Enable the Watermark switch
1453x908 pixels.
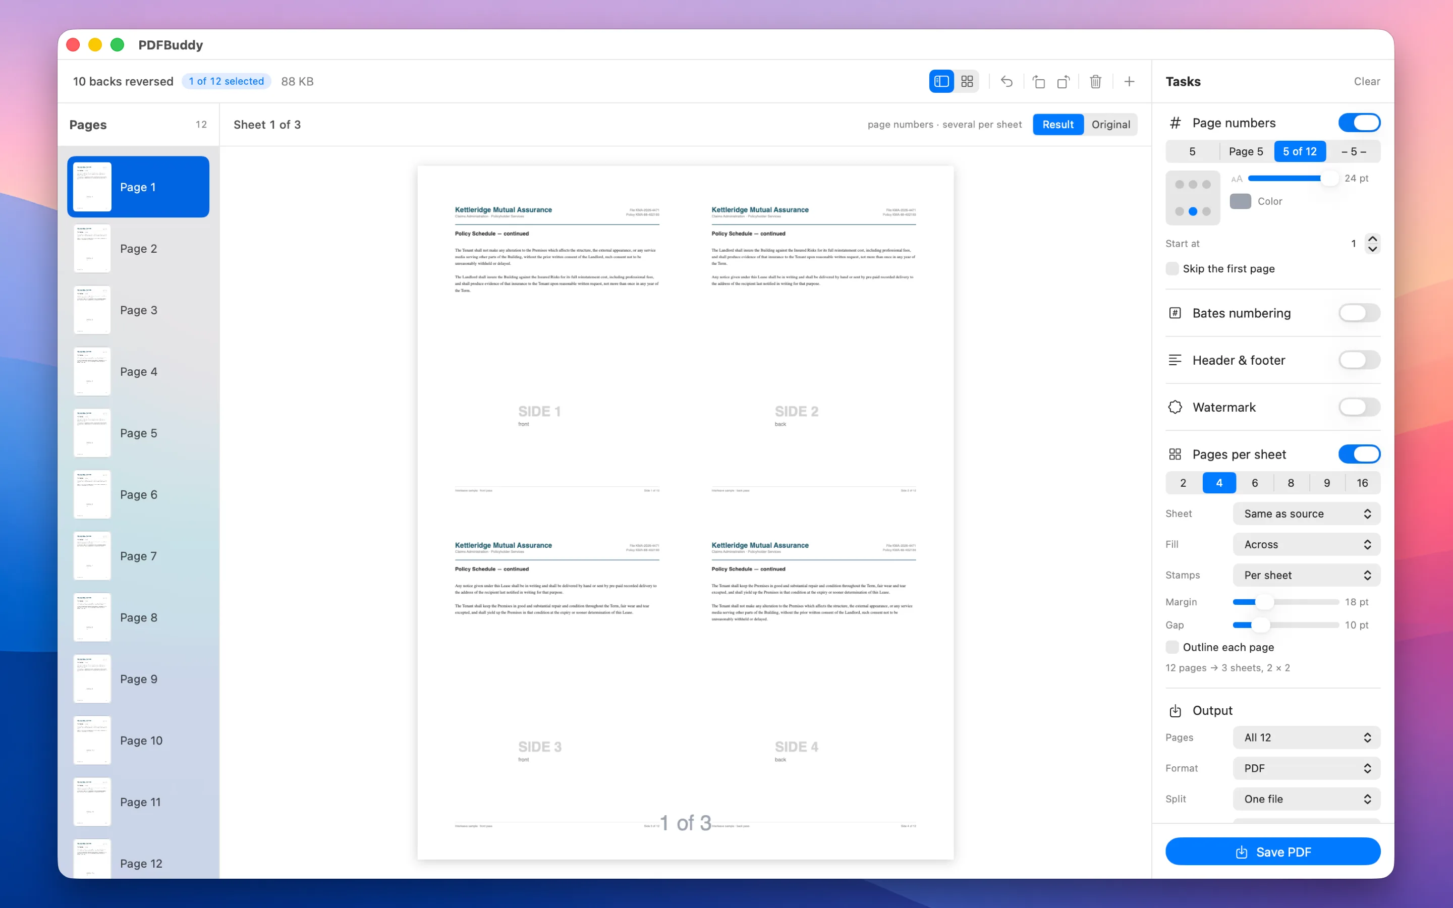[1359, 407]
